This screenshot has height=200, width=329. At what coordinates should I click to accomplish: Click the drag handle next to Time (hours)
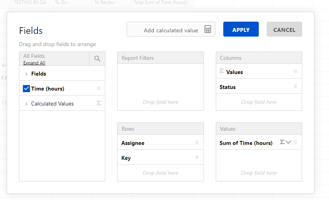(x=99, y=89)
